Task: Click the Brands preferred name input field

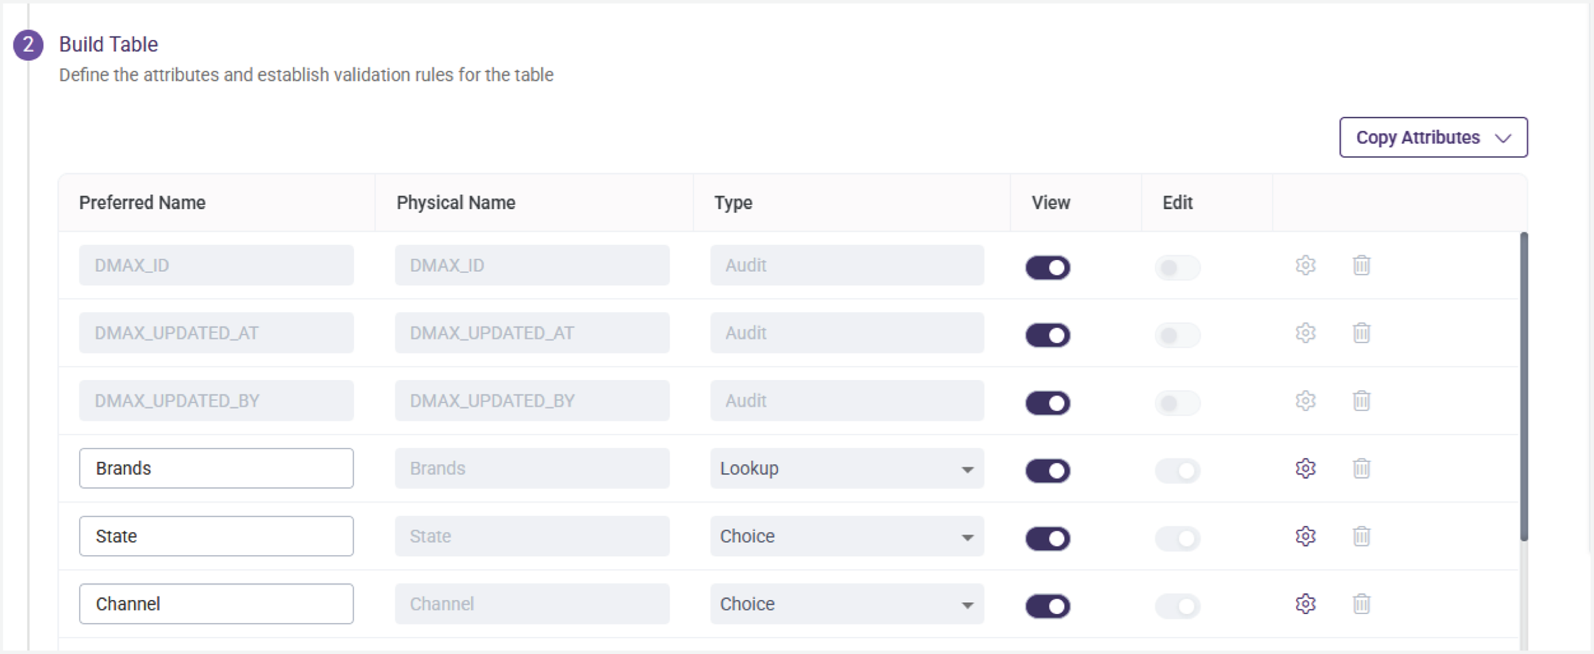Action: [216, 468]
